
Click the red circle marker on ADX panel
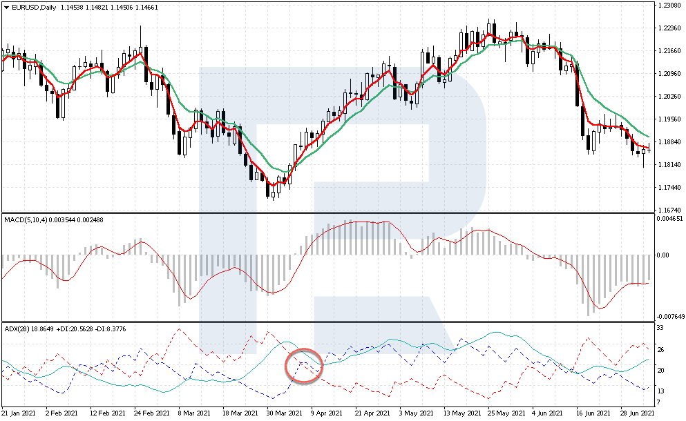(x=304, y=365)
